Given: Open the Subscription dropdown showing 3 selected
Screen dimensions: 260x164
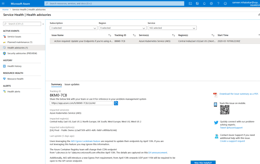Looking at the screenshot, I should [74, 28].
